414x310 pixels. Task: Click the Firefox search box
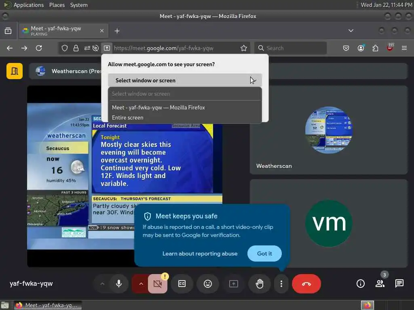point(290,48)
